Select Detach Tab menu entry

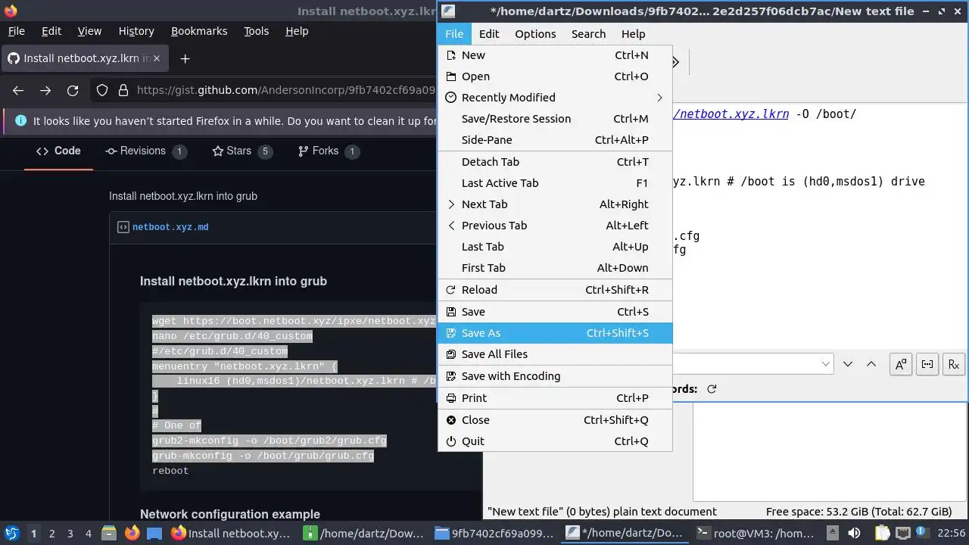[555, 162]
